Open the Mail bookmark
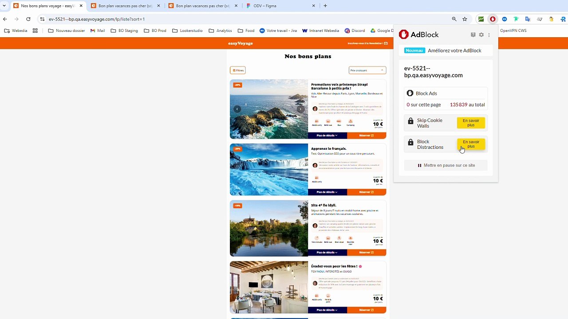 pos(98,31)
